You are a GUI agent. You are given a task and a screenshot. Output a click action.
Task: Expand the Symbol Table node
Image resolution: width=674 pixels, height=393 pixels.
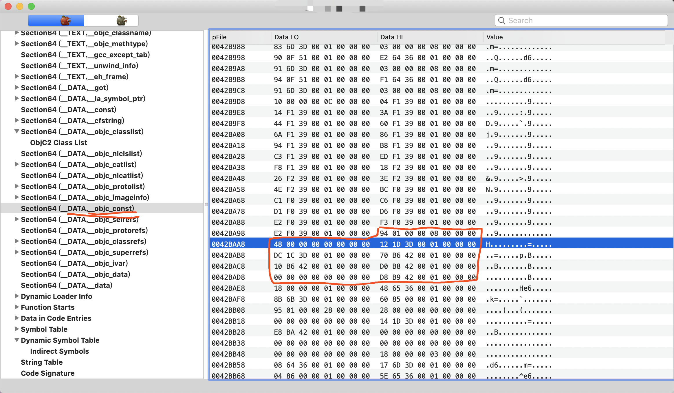tap(17, 329)
